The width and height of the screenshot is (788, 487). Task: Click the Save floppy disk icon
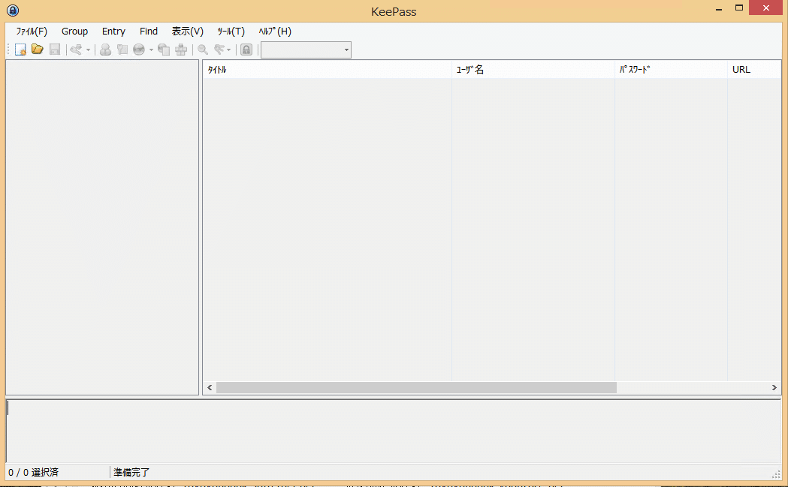click(55, 50)
